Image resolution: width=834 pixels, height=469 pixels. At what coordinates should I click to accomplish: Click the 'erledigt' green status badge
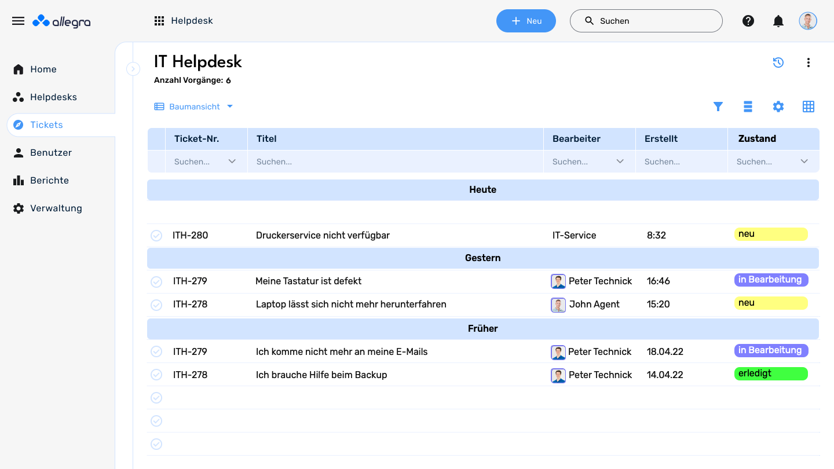770,373
